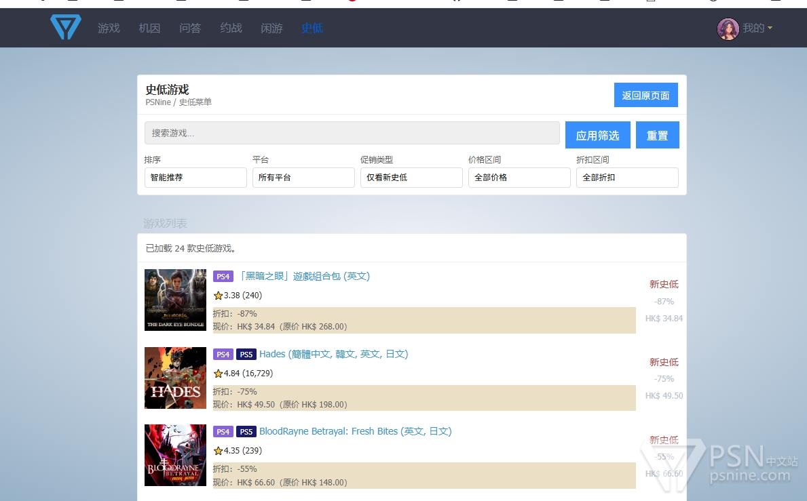Open the Hades game cover thumbnail
The width and height of the screenshot is (807, 501).
tap(175, 378)
